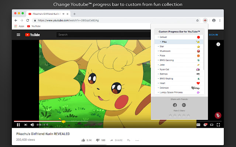The width and height of the screenshot is (236, 147).
Task: Click the Delorean car icon
Action: tap(195, 88)
